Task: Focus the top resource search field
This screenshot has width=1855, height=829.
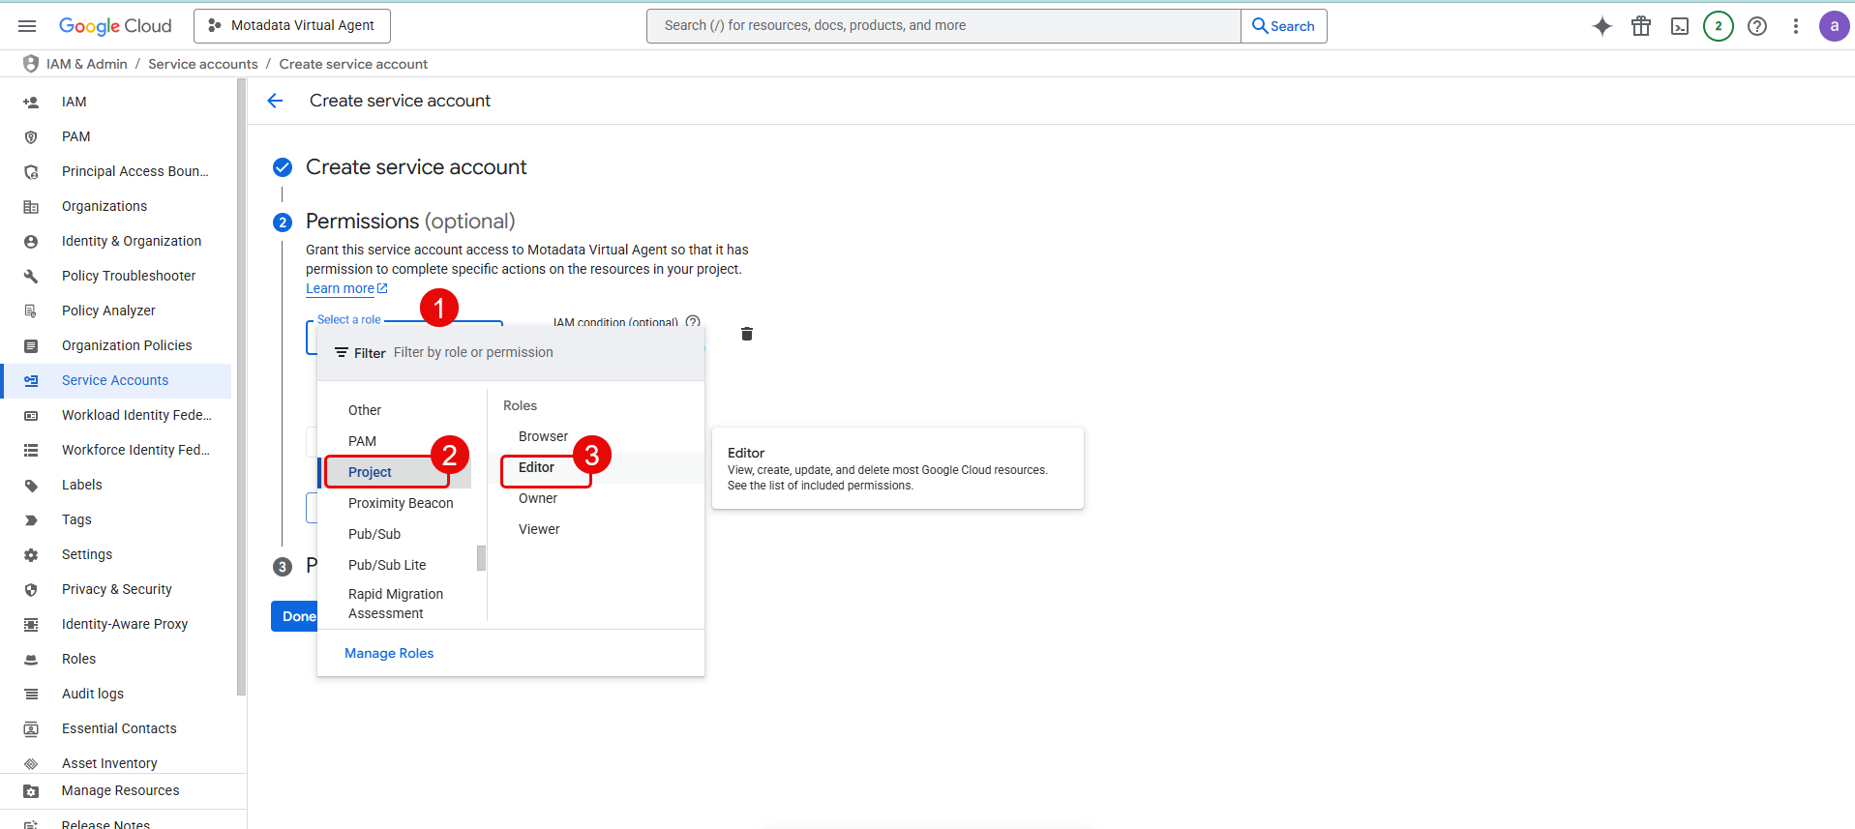Action: point(943,26)
